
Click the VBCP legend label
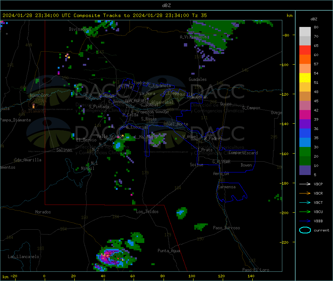tap(318, 184)
